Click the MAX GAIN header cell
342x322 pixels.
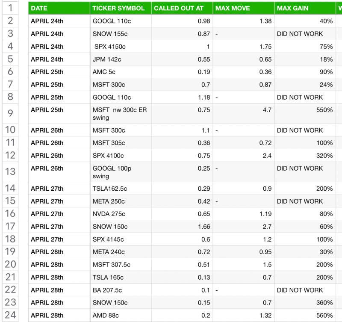click(305, 8)
